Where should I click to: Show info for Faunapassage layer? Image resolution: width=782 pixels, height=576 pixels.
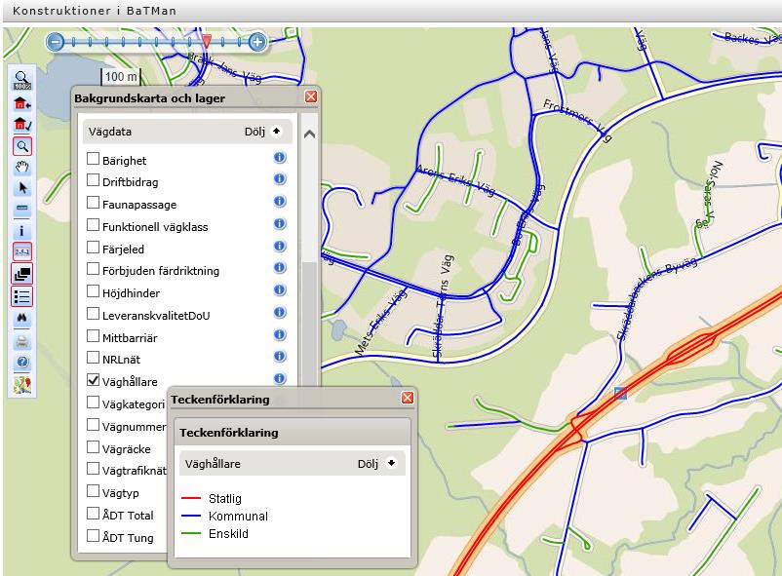coord(280,202)
